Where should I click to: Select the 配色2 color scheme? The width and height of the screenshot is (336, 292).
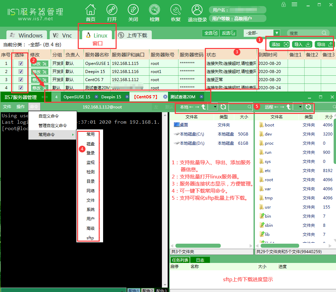148,290
